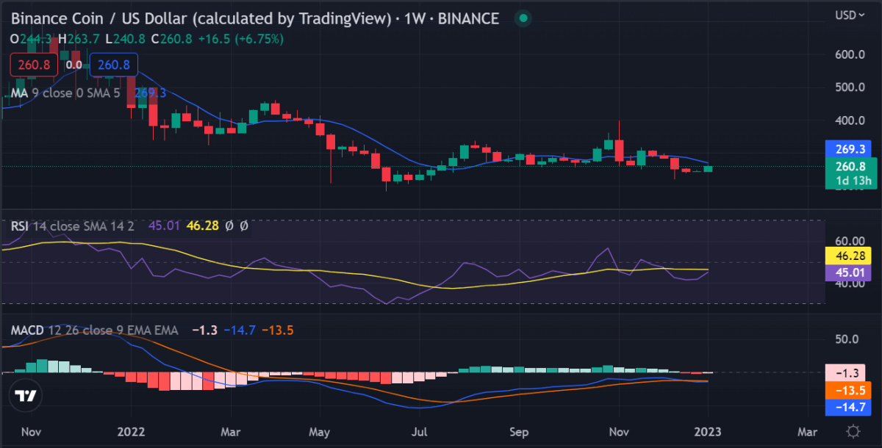Click the 45.01 value in RSI legend
Viewport: 882px width, 448px height.
pos(163,226)
